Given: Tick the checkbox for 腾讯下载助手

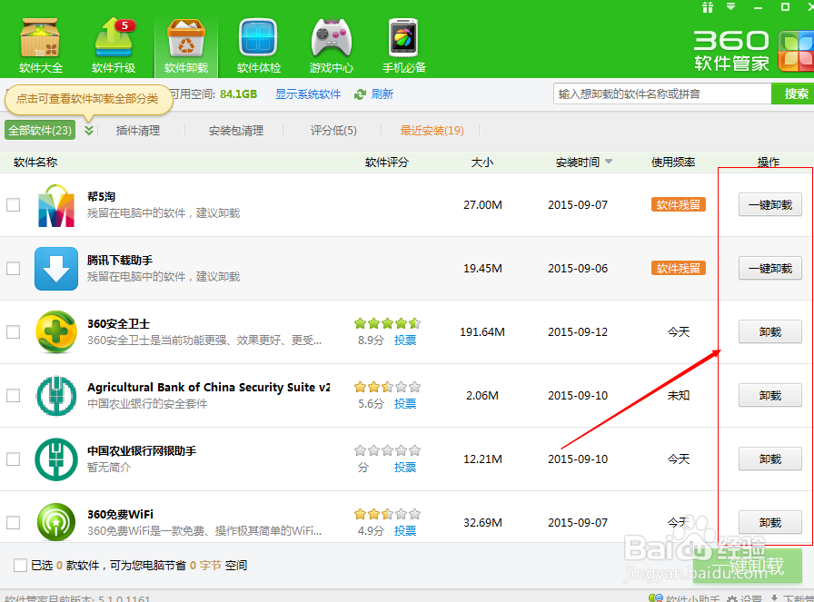Looking at the screenshot, I should pos(13,268).
